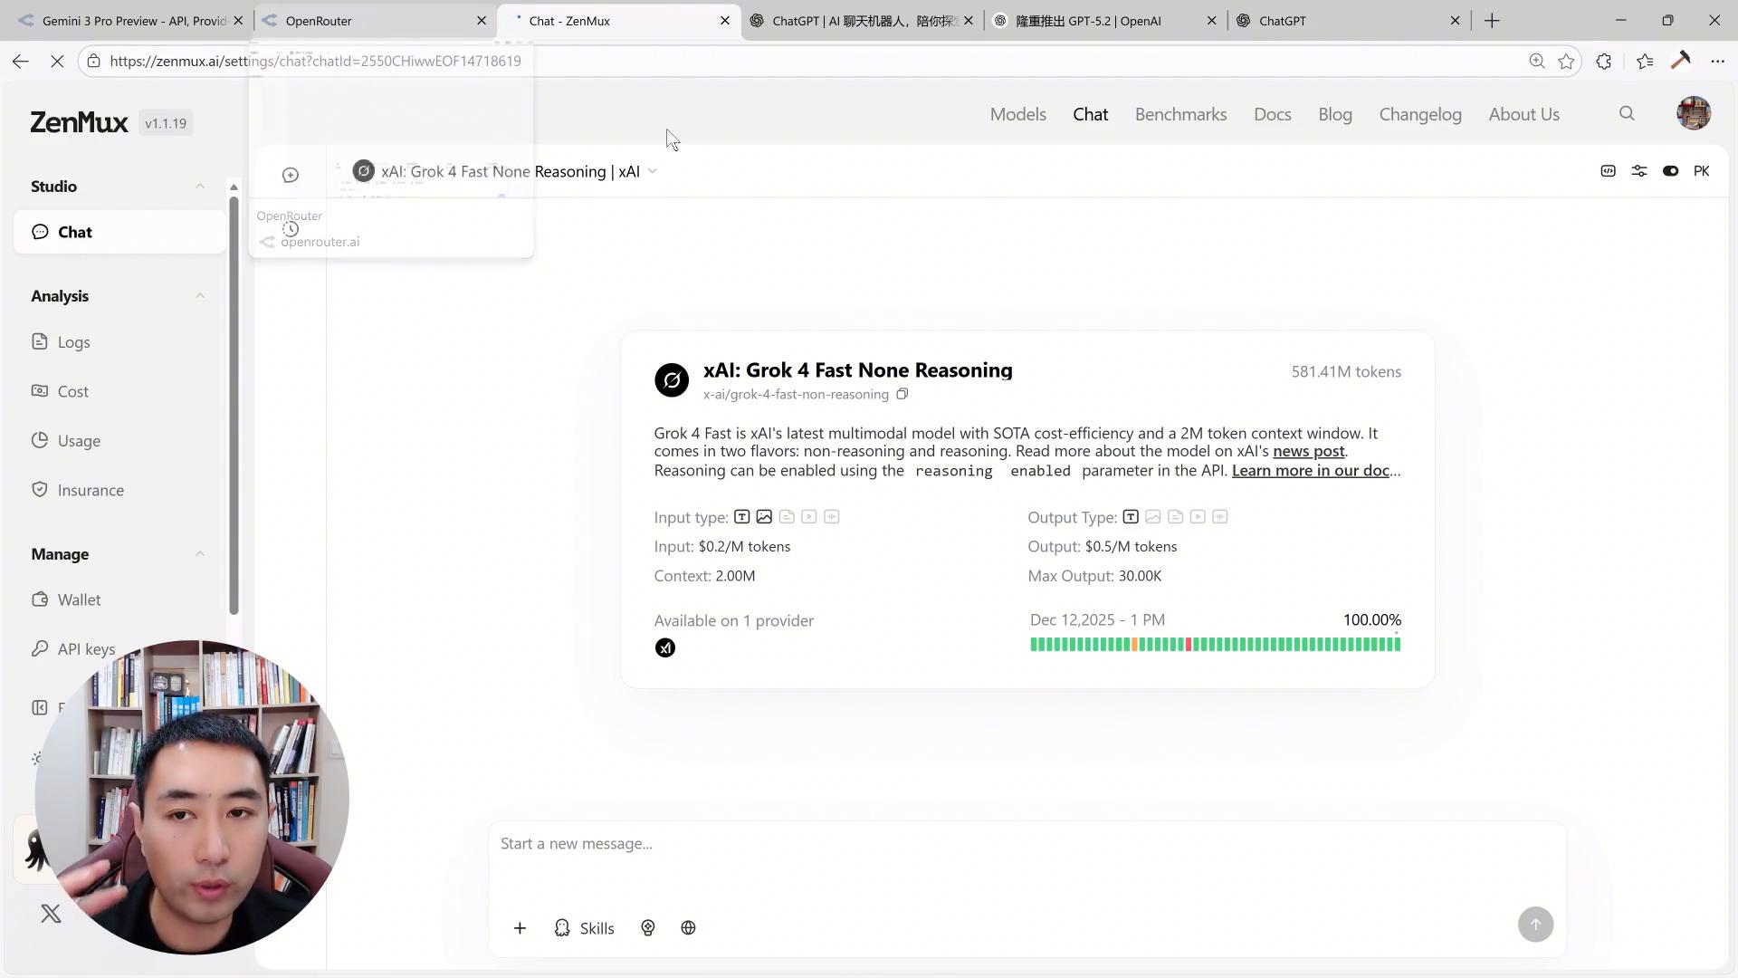Screen dimensions: 1738x978
Task: Collapse the Studio sidebar section
Action: click(x=200, y=187)
